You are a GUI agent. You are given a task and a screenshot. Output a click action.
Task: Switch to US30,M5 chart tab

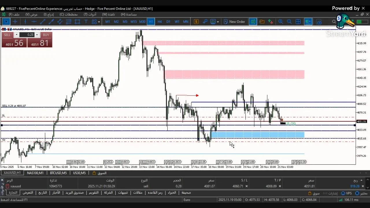click(79, 173)
